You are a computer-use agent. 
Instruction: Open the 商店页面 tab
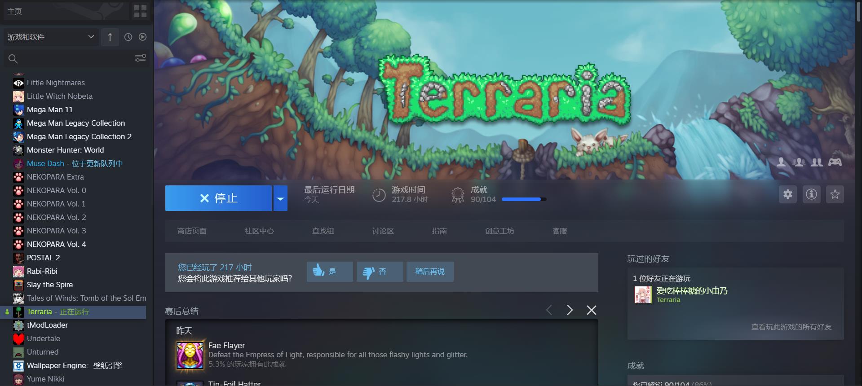point(192,231)
